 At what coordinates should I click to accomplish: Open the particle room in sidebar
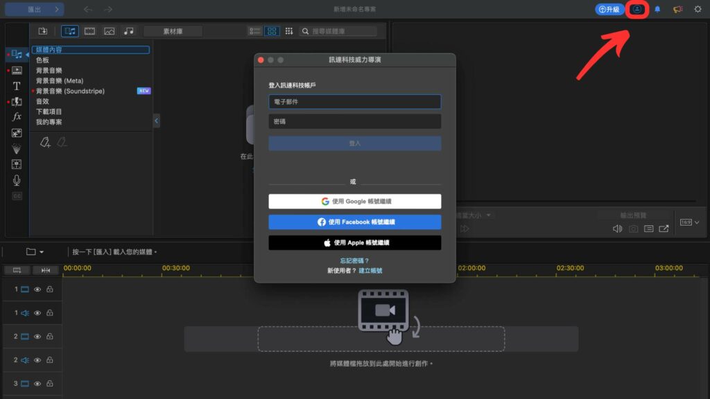17,148
